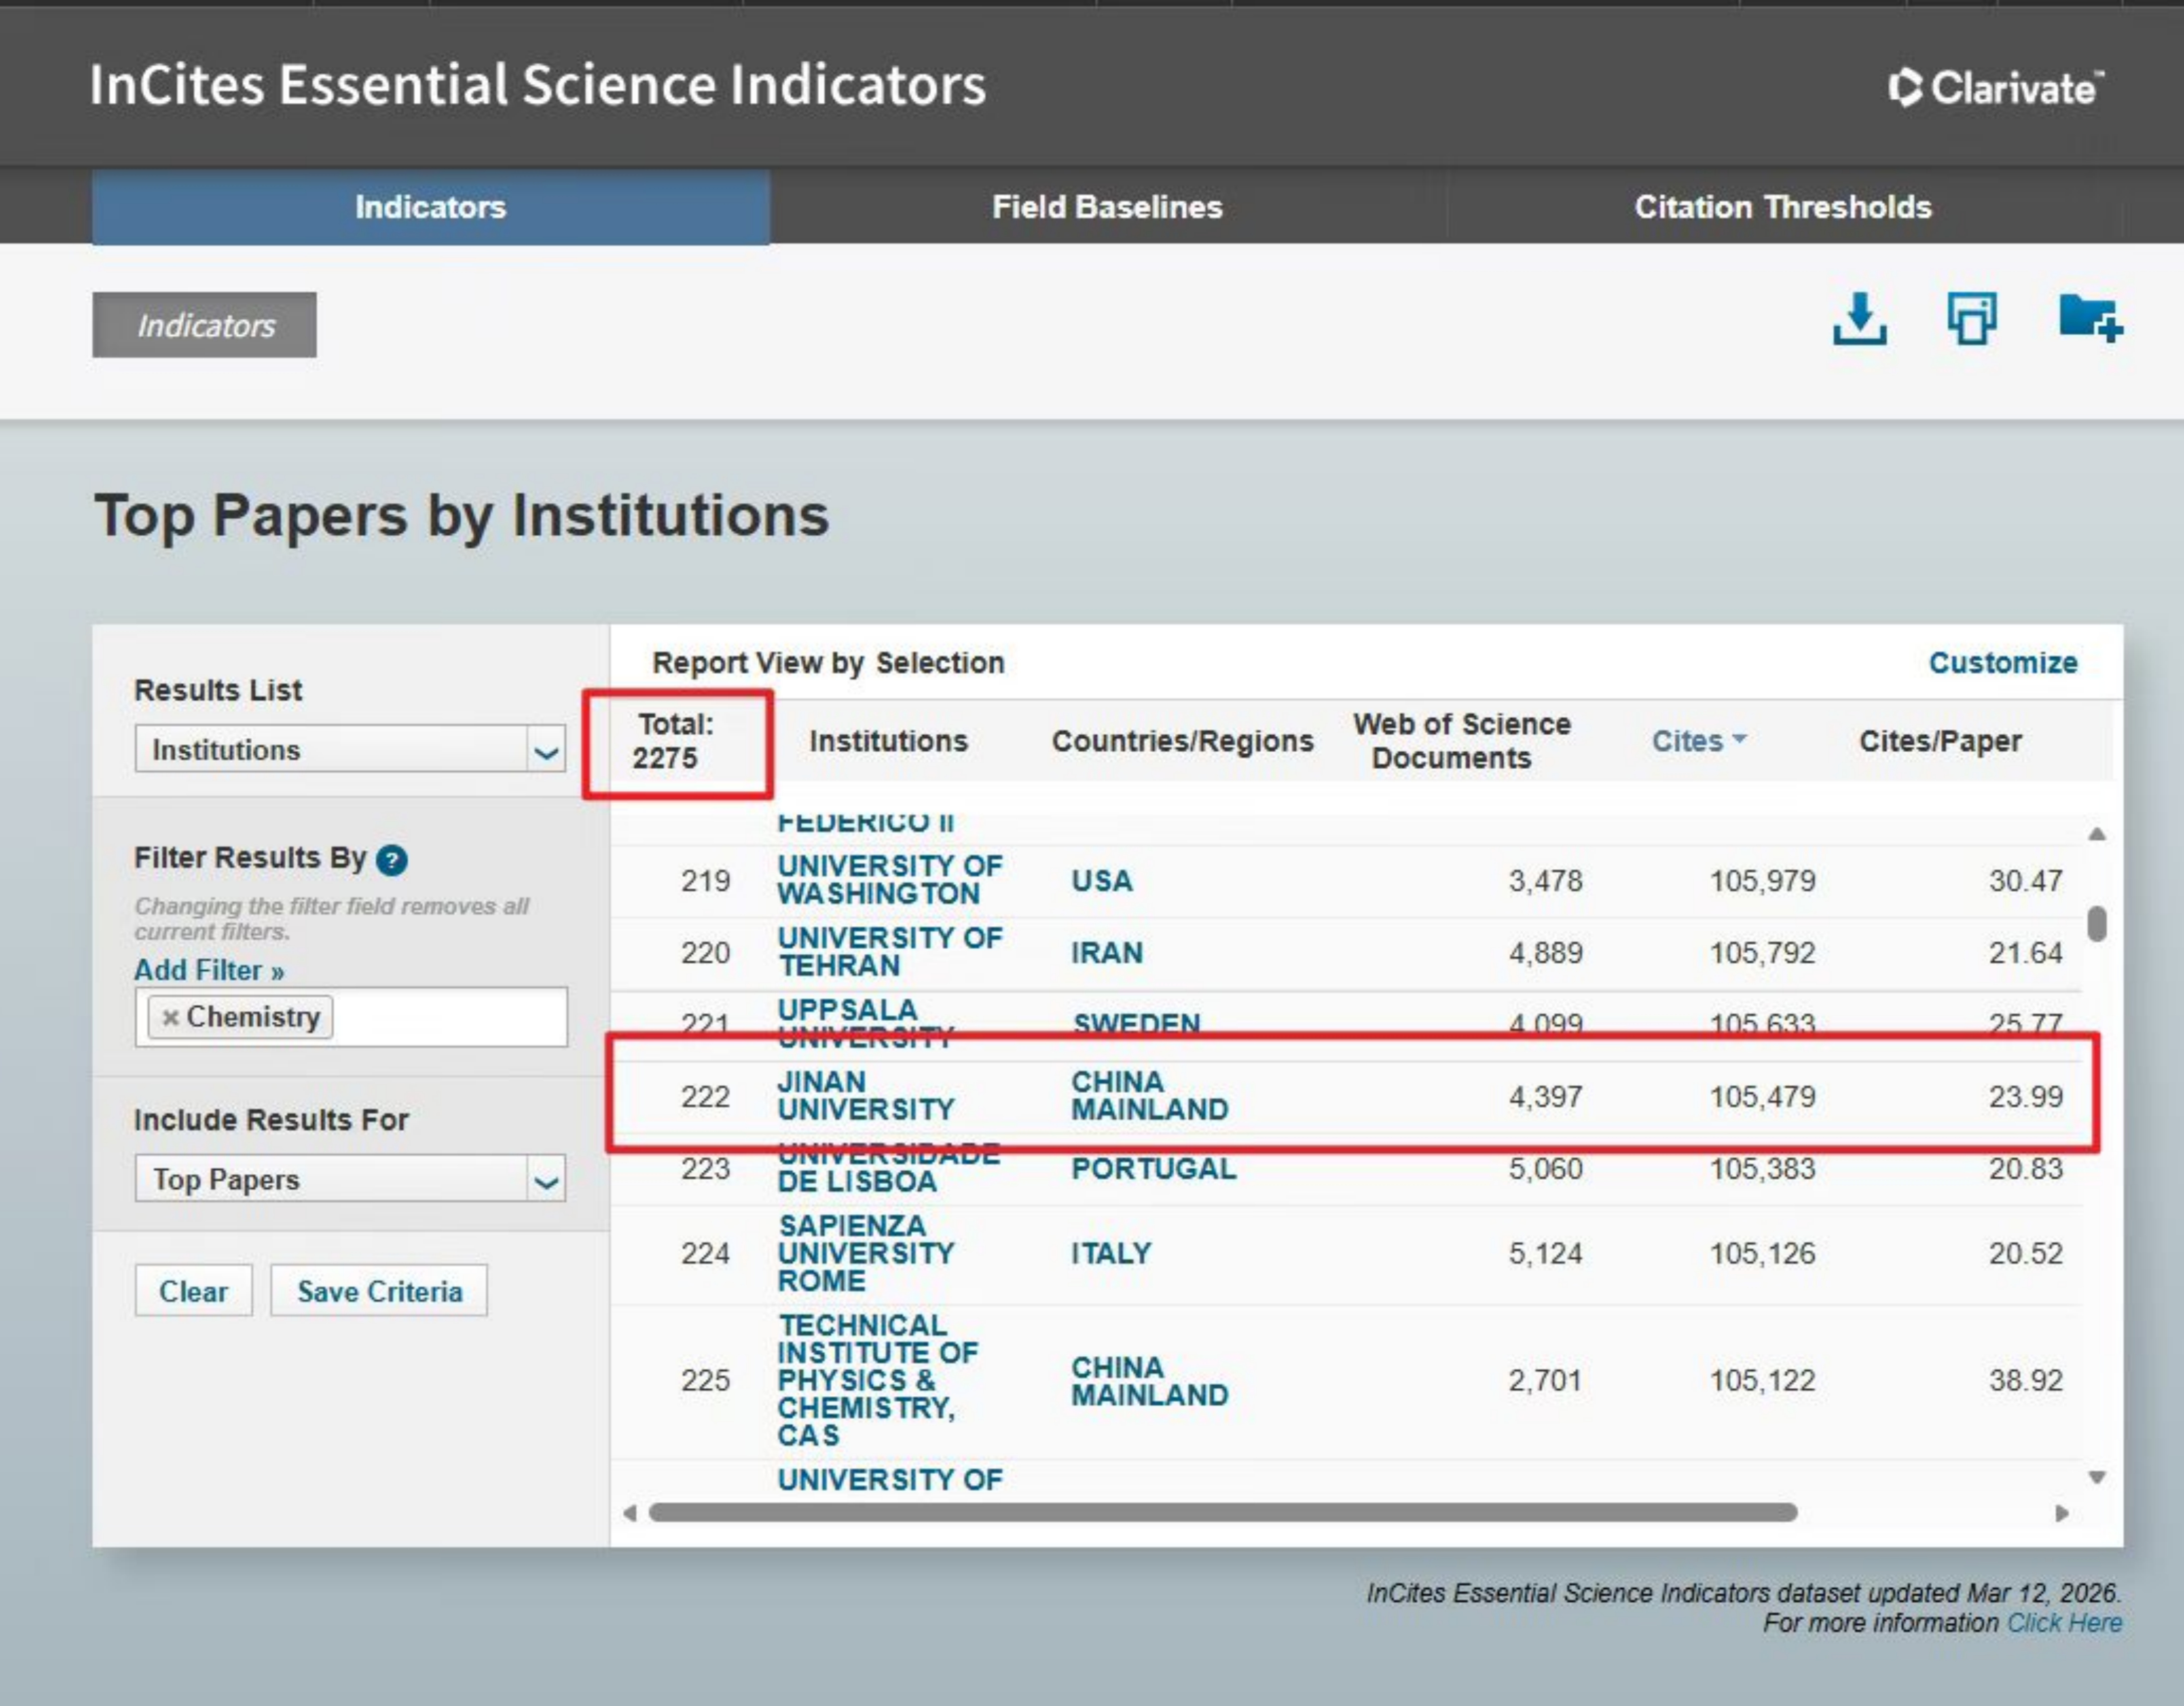
Task: Remove the Chemistry filter tag
Action: click(x=170, y=1018)
